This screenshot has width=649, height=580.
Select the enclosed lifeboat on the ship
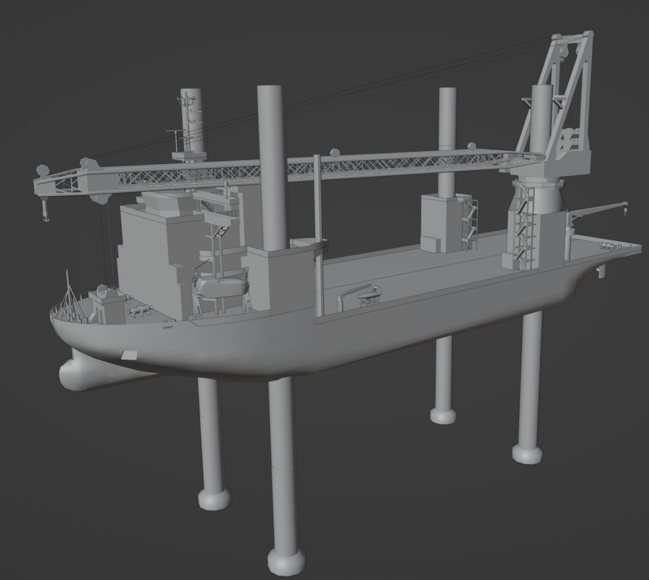click(221, 287)
